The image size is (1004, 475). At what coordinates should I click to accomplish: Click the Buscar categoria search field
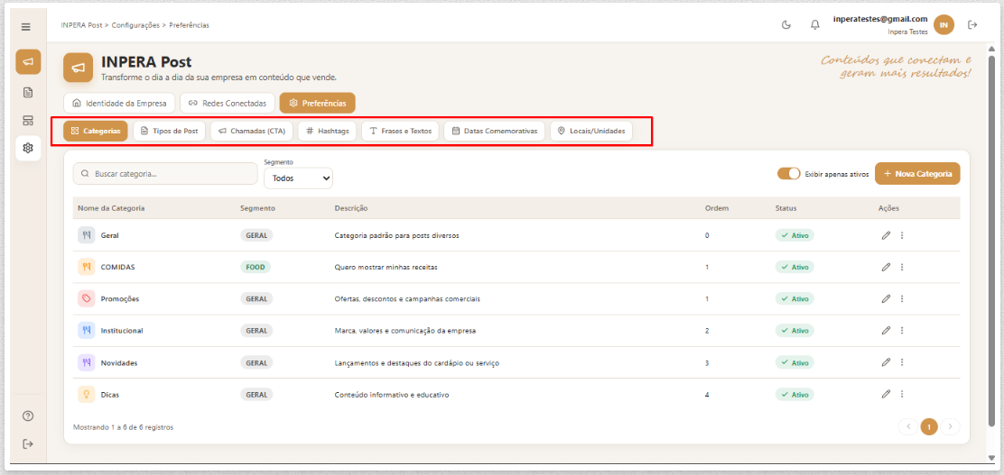[164, 173]
